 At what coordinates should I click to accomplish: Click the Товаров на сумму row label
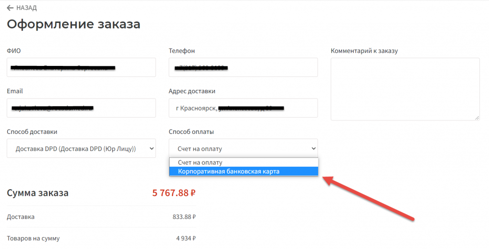33,238
